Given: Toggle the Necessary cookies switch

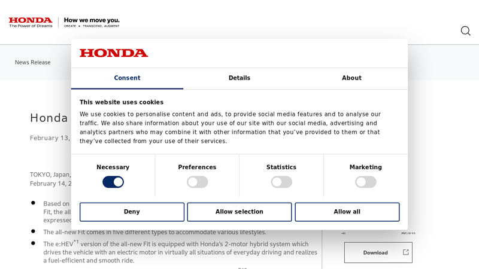Looking at the screenshot, I should click(113, 182).
